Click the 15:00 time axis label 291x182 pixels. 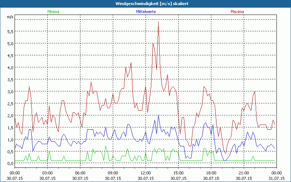click(178, 173)
